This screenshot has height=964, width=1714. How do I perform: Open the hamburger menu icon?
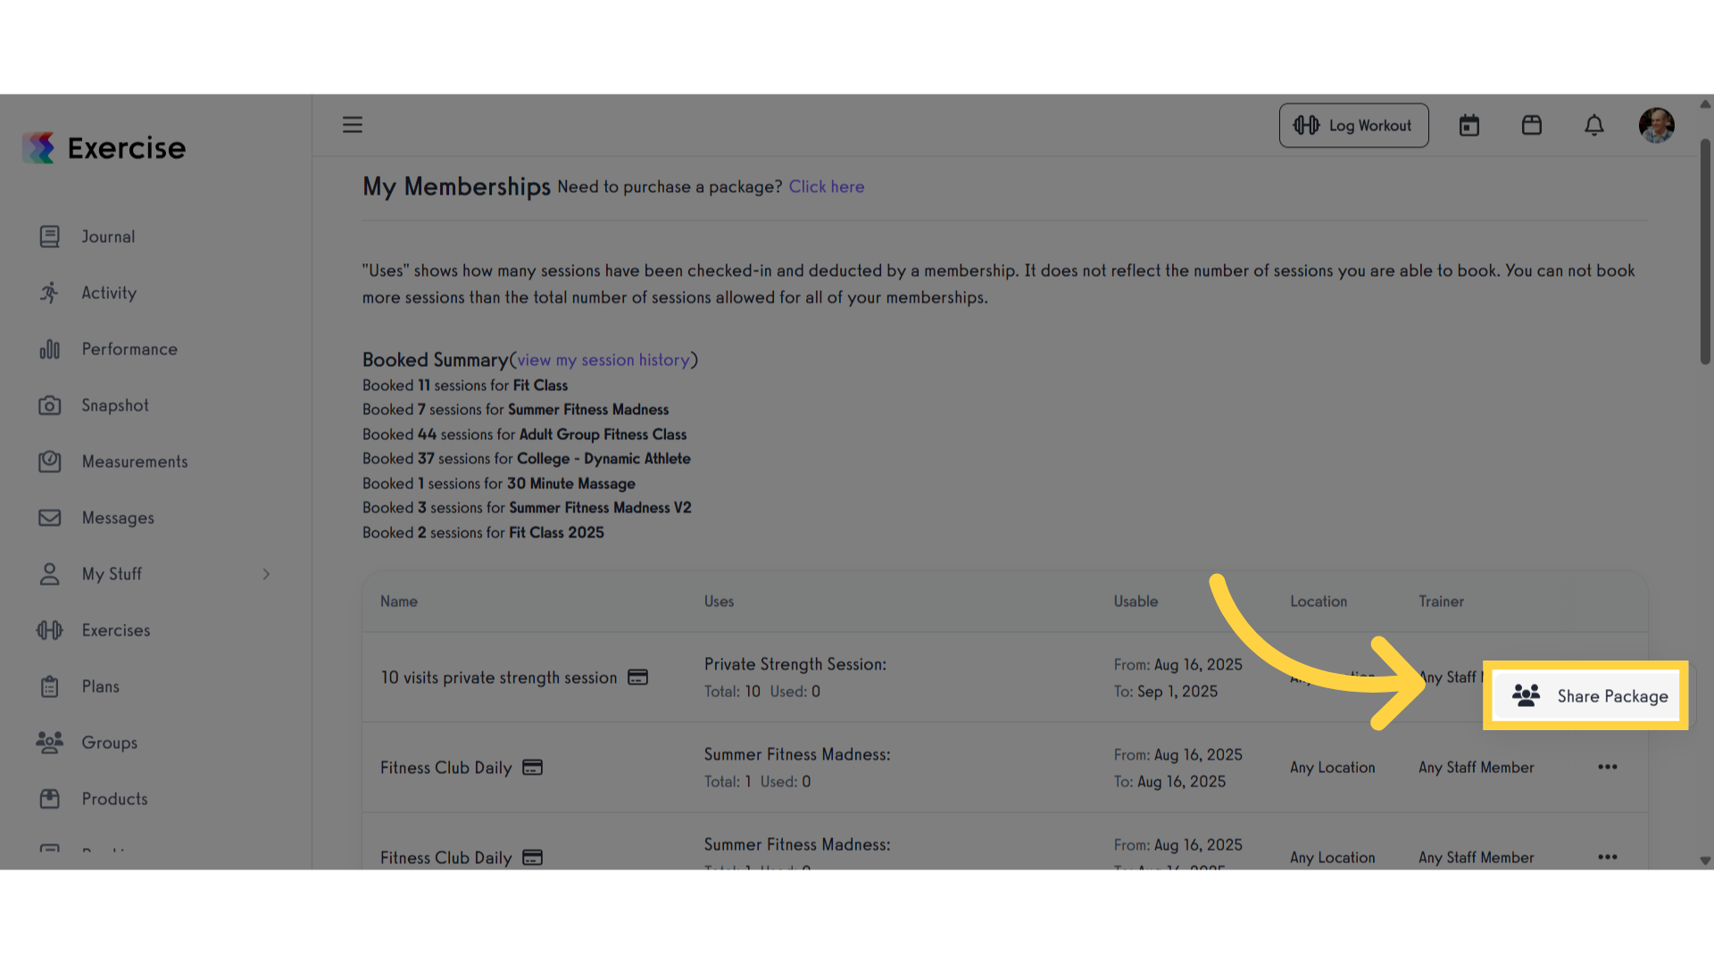[353, 125]
